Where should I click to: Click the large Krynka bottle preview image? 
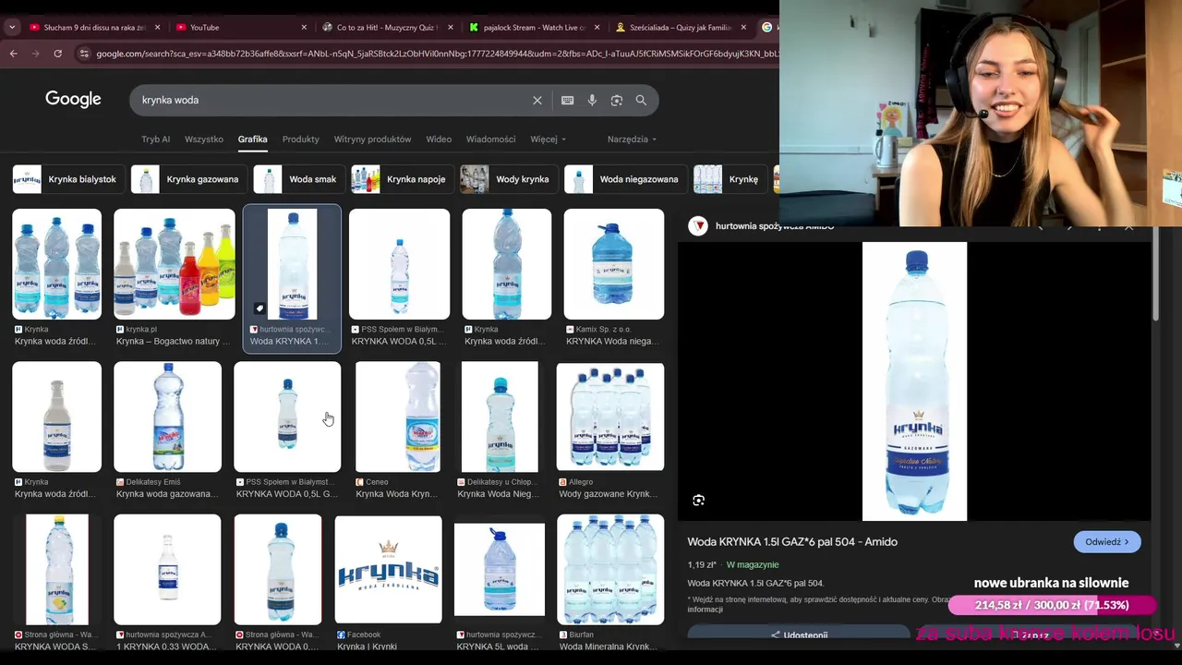[914, 381]
